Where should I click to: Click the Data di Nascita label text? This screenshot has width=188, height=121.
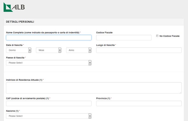click(x=14, y=45)
